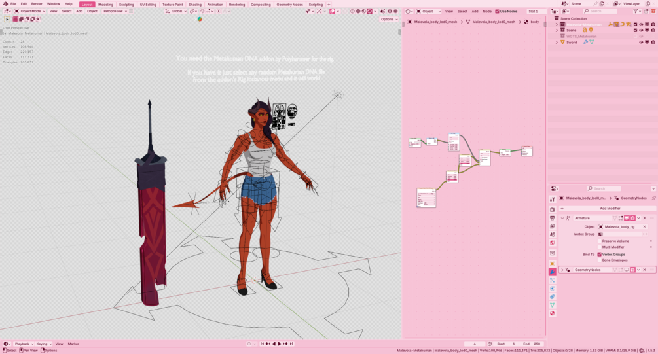
Task: Toggle the Scene collection eye icon
Action: [641, 30]
